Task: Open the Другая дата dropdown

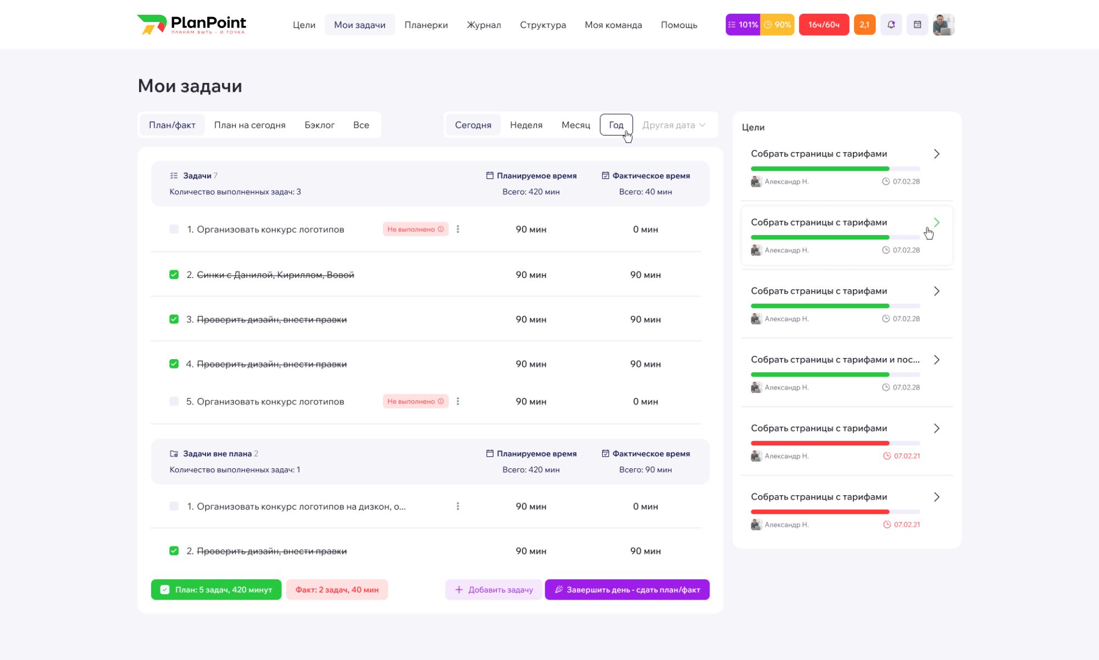Action: [x=674, y=125]
